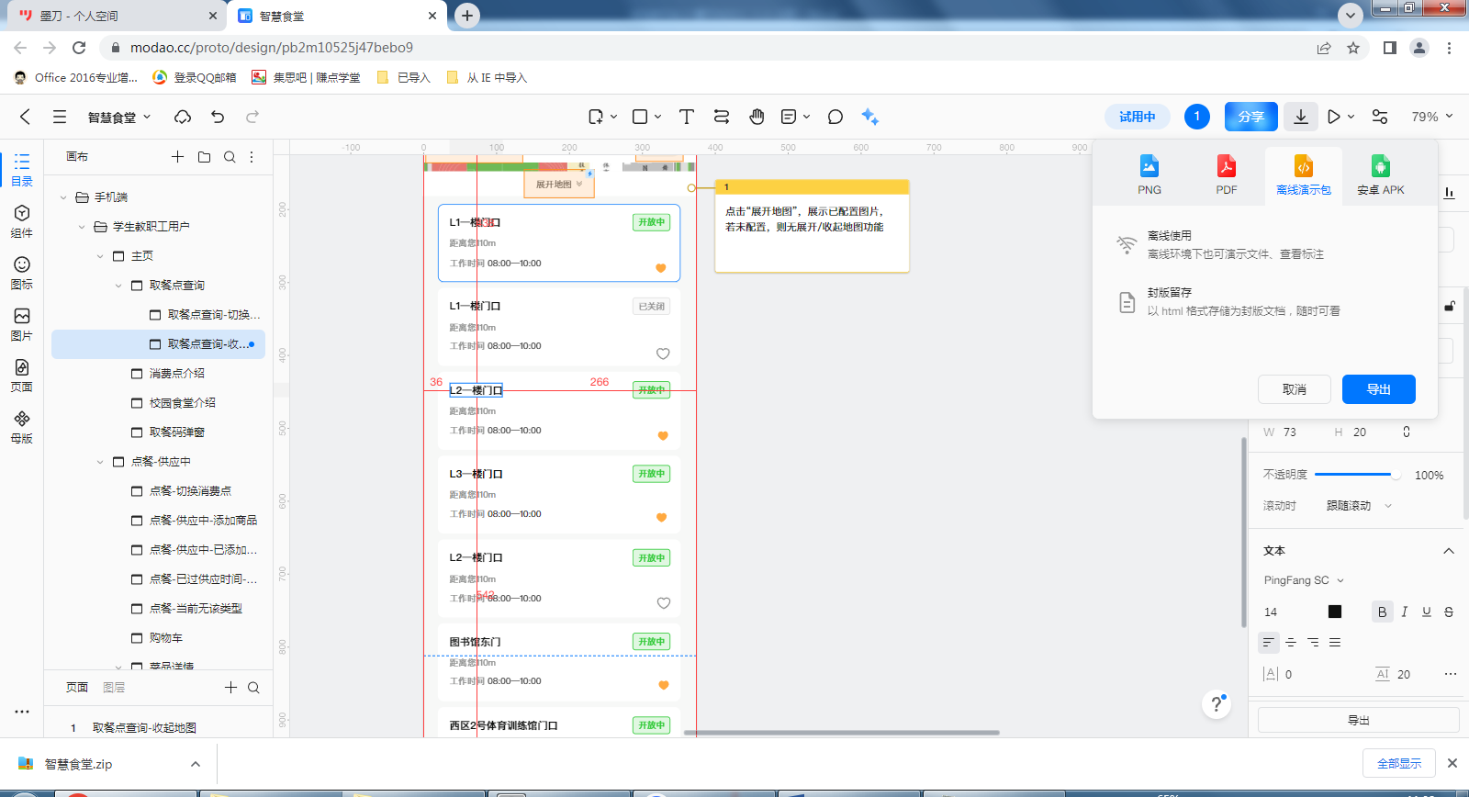The width and height of the screenshot is (1469, 797).
Task: Collapse the 手机端 folder
Action: [63, 197]
